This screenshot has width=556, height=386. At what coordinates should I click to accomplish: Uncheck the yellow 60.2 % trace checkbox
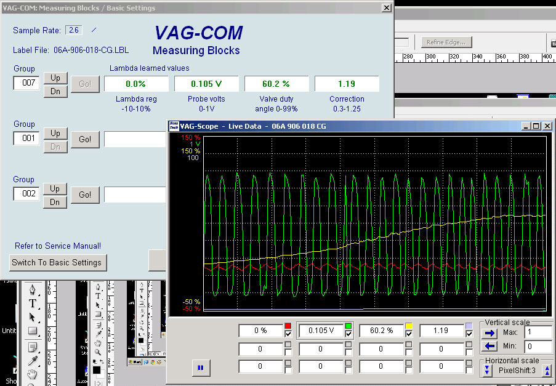click(408, 334)
